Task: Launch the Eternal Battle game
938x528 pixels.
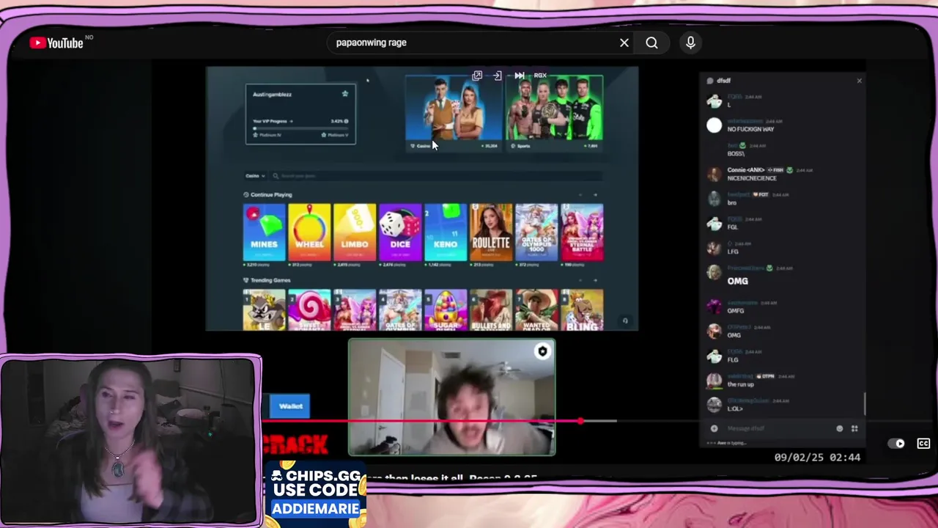Action: coord(582,232)
